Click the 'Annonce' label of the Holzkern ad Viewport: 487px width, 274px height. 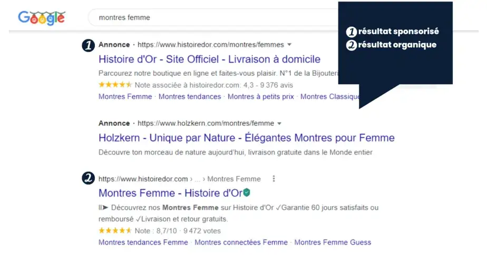(114, 124)
